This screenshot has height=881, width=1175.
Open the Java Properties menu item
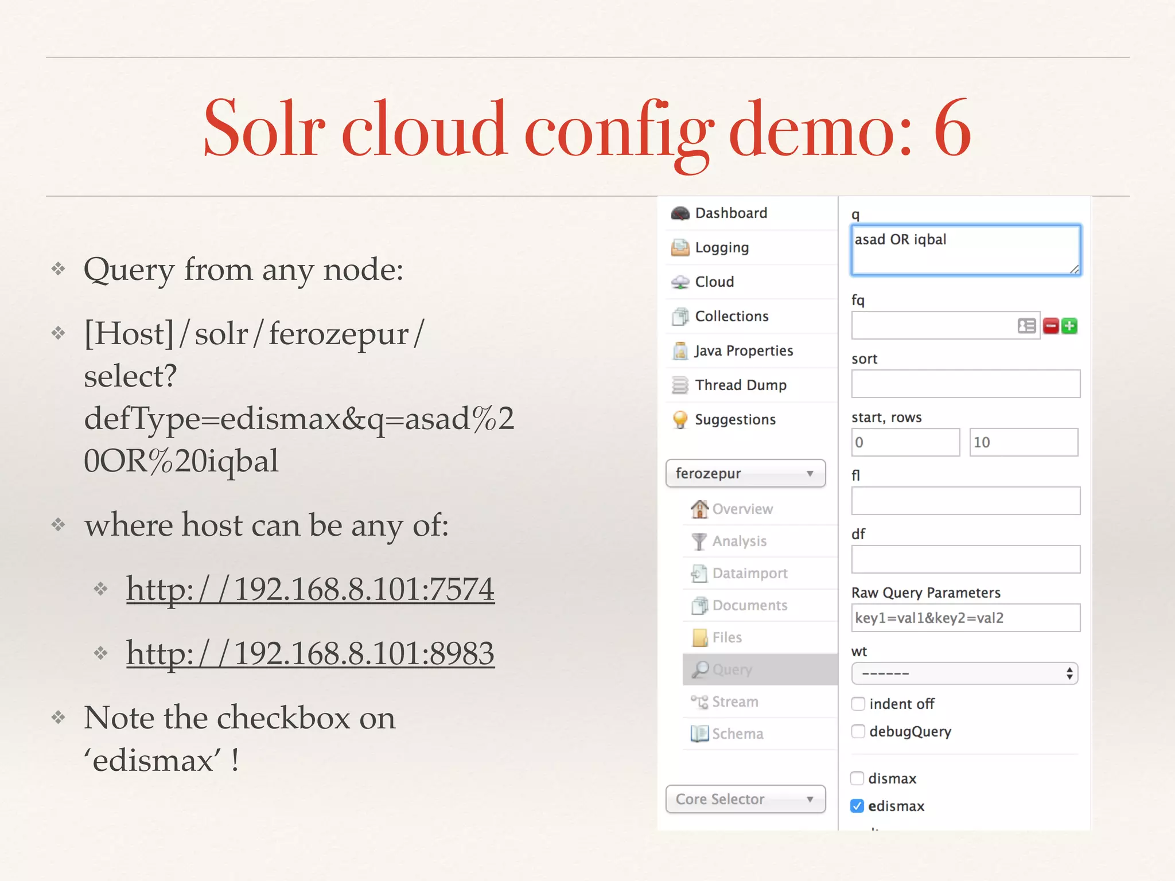(x=752, y=351)
